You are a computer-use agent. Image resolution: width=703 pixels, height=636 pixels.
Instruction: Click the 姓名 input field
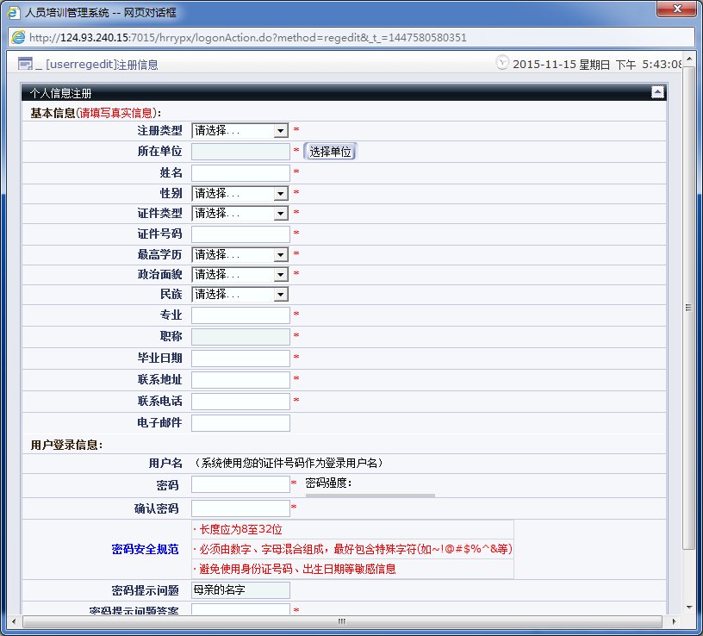tap(240, 172)
